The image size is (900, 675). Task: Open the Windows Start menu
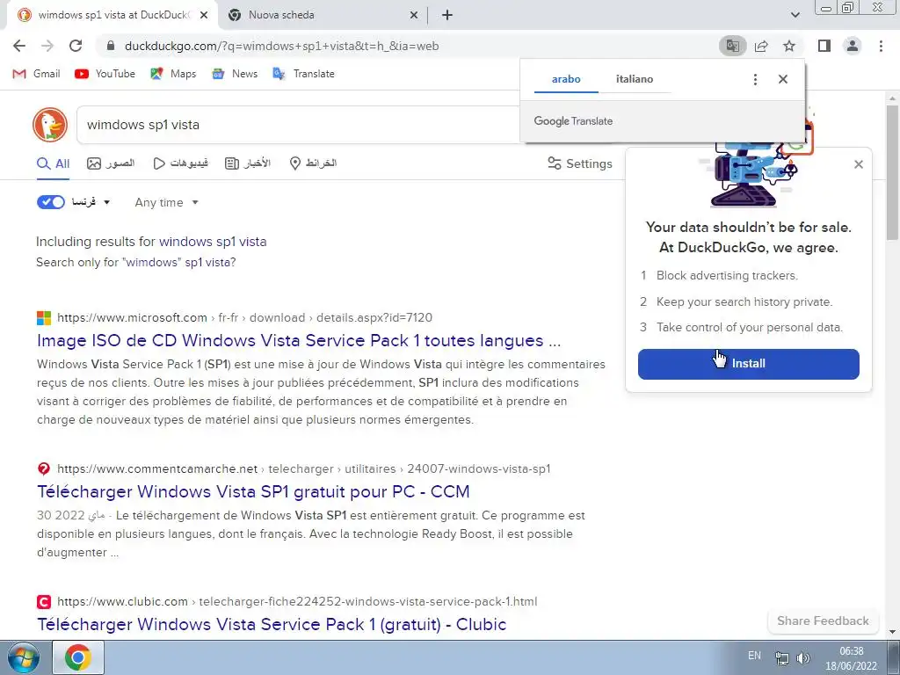pos(23,657)
